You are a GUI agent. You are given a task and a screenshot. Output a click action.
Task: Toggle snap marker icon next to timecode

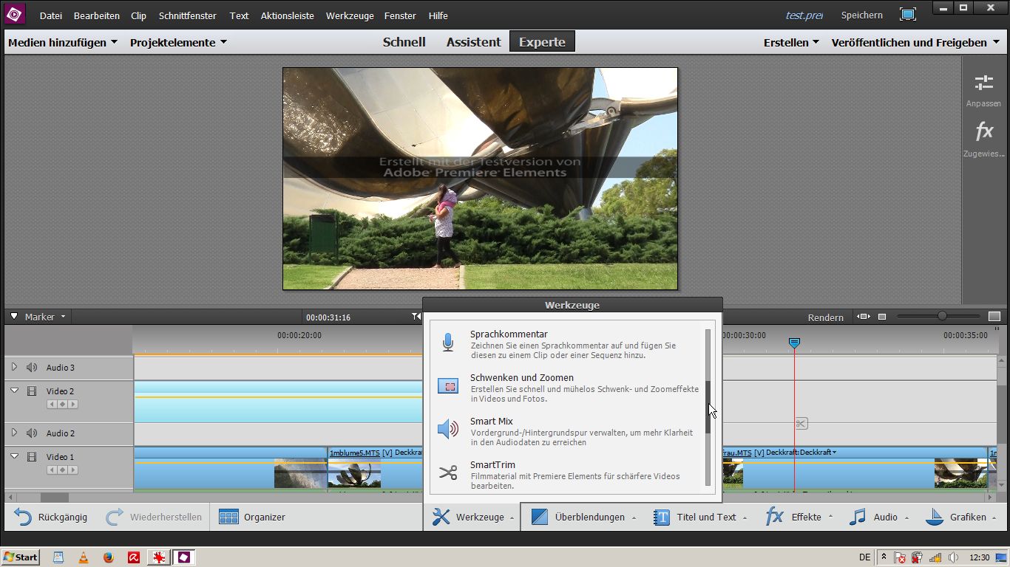(x=416, y=317)
